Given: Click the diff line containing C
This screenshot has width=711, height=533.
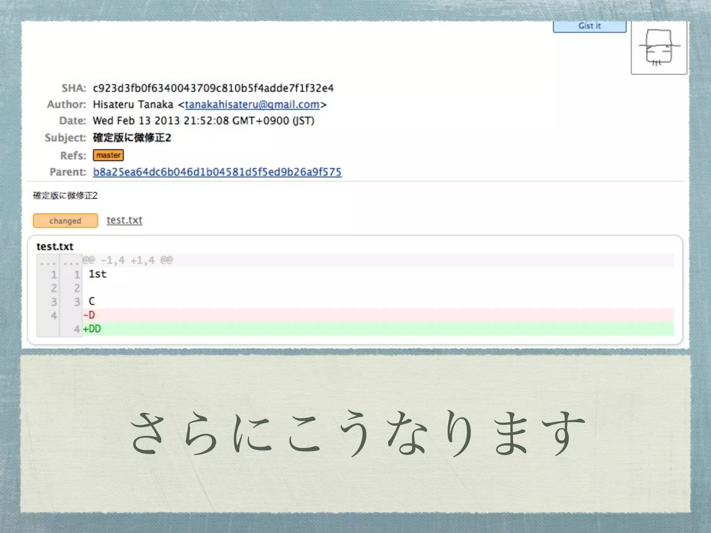Looking at the screenshot, I should click(92, 301).
